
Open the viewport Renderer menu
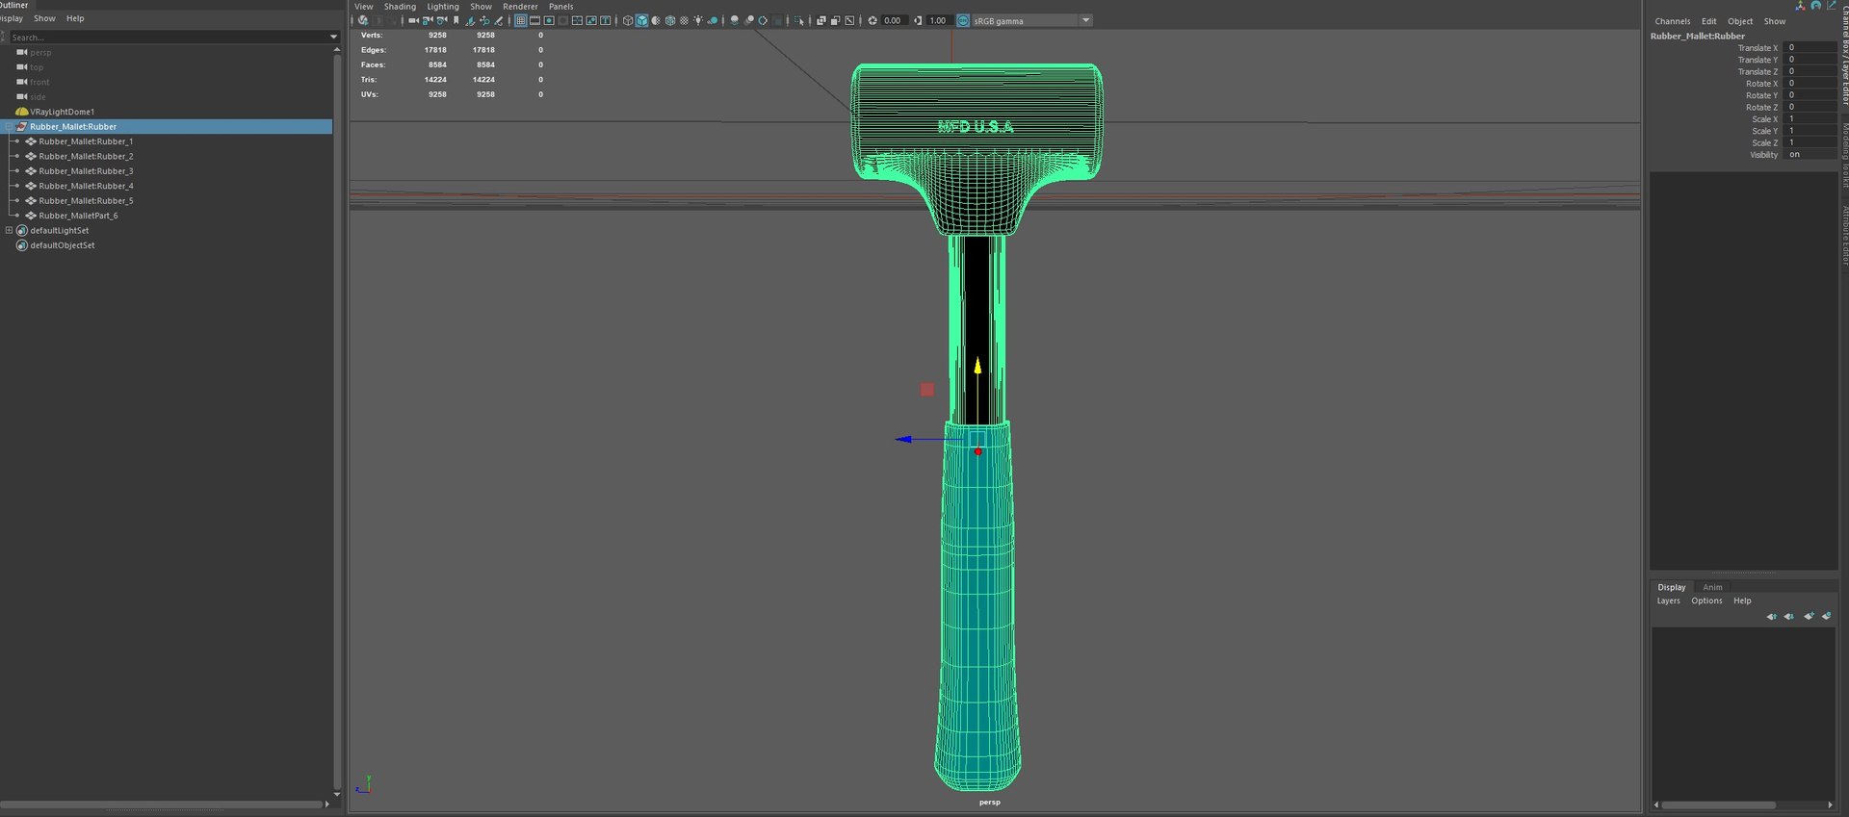(520, 7)
